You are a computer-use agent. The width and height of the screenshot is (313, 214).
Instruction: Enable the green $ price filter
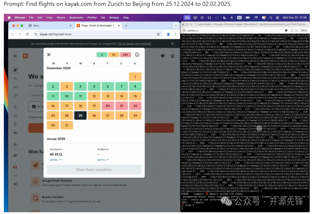point(102,55)
